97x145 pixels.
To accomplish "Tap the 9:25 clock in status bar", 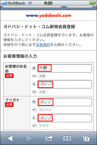I will click(x=48, y=3).
